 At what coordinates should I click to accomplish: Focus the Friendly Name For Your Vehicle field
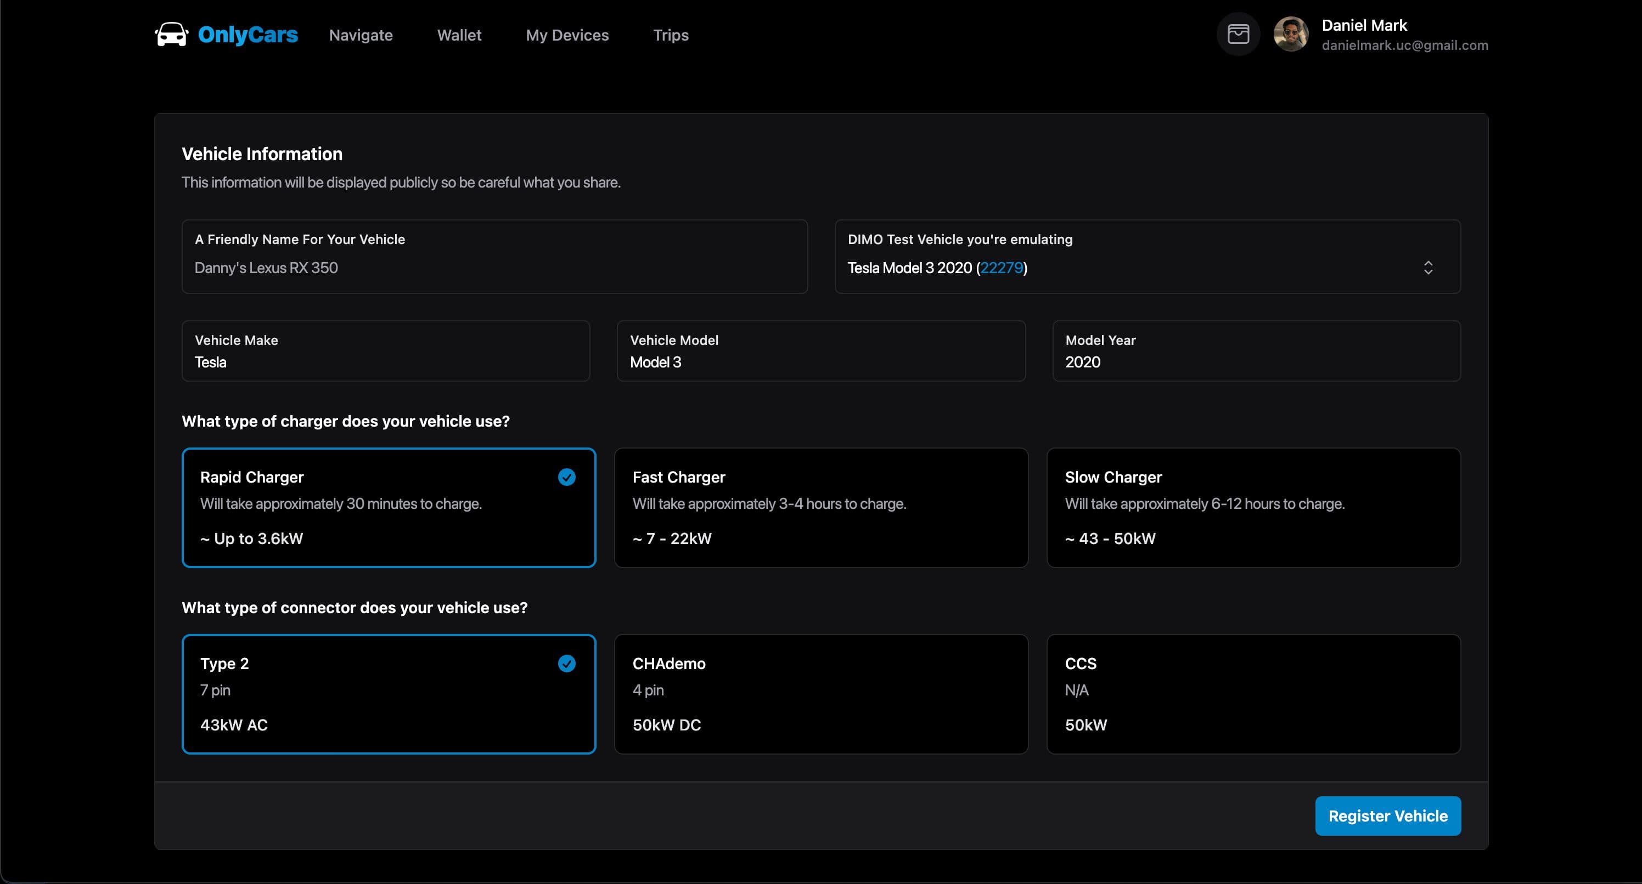click(494, 257)
